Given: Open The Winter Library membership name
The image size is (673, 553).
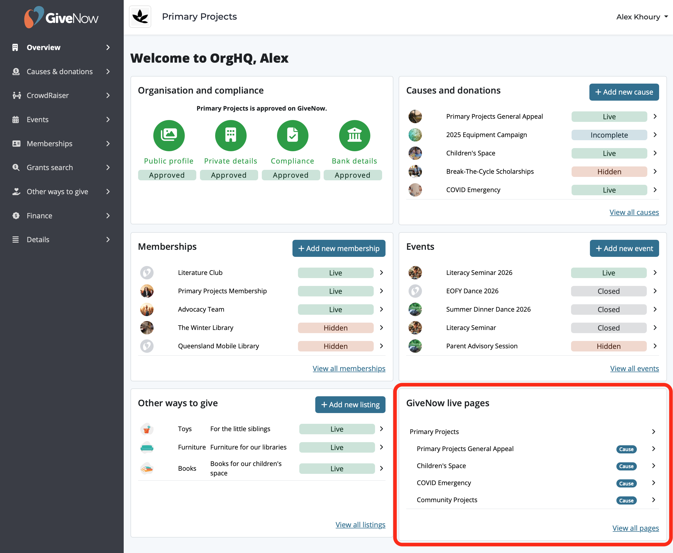Looking at the screenshot, I should click(206, 328).
